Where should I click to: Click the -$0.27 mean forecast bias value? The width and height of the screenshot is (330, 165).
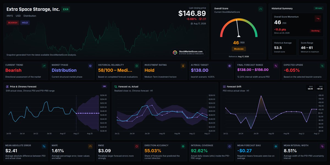pos(244,151)
